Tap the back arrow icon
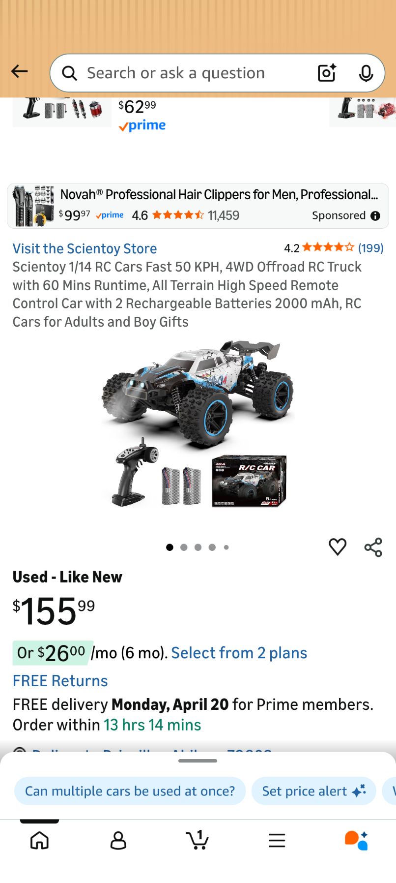This screenshot has width=396, height=883. pyautogui.click(x=20, y=72)
